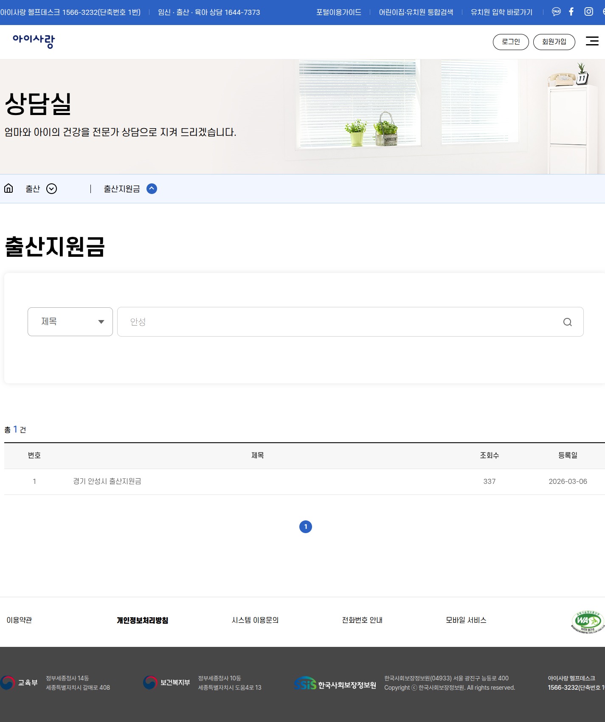Open 개인정보처리방침 footer link

[x=143, y=621]
